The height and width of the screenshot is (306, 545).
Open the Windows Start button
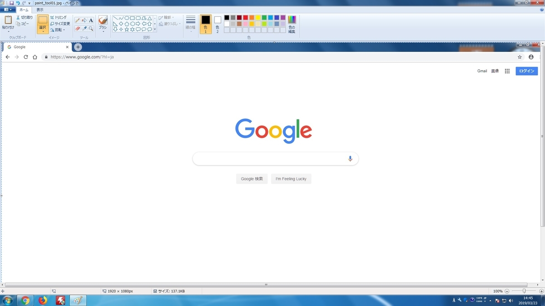pyautogui.click(x=8, y=300)
